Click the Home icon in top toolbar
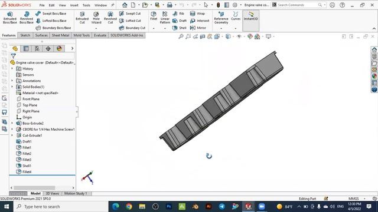Screen dimensions: 378x212 [x=125, y=5]
